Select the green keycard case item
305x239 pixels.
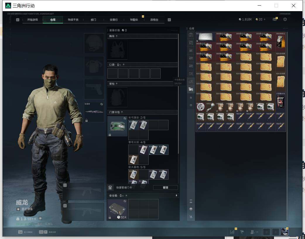pos(117,126)
